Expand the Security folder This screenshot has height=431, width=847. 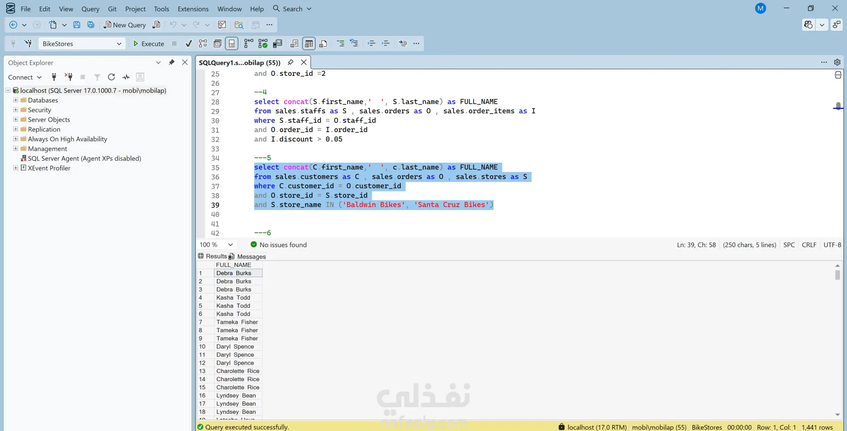pyautogui.click(x=16, y=110)
